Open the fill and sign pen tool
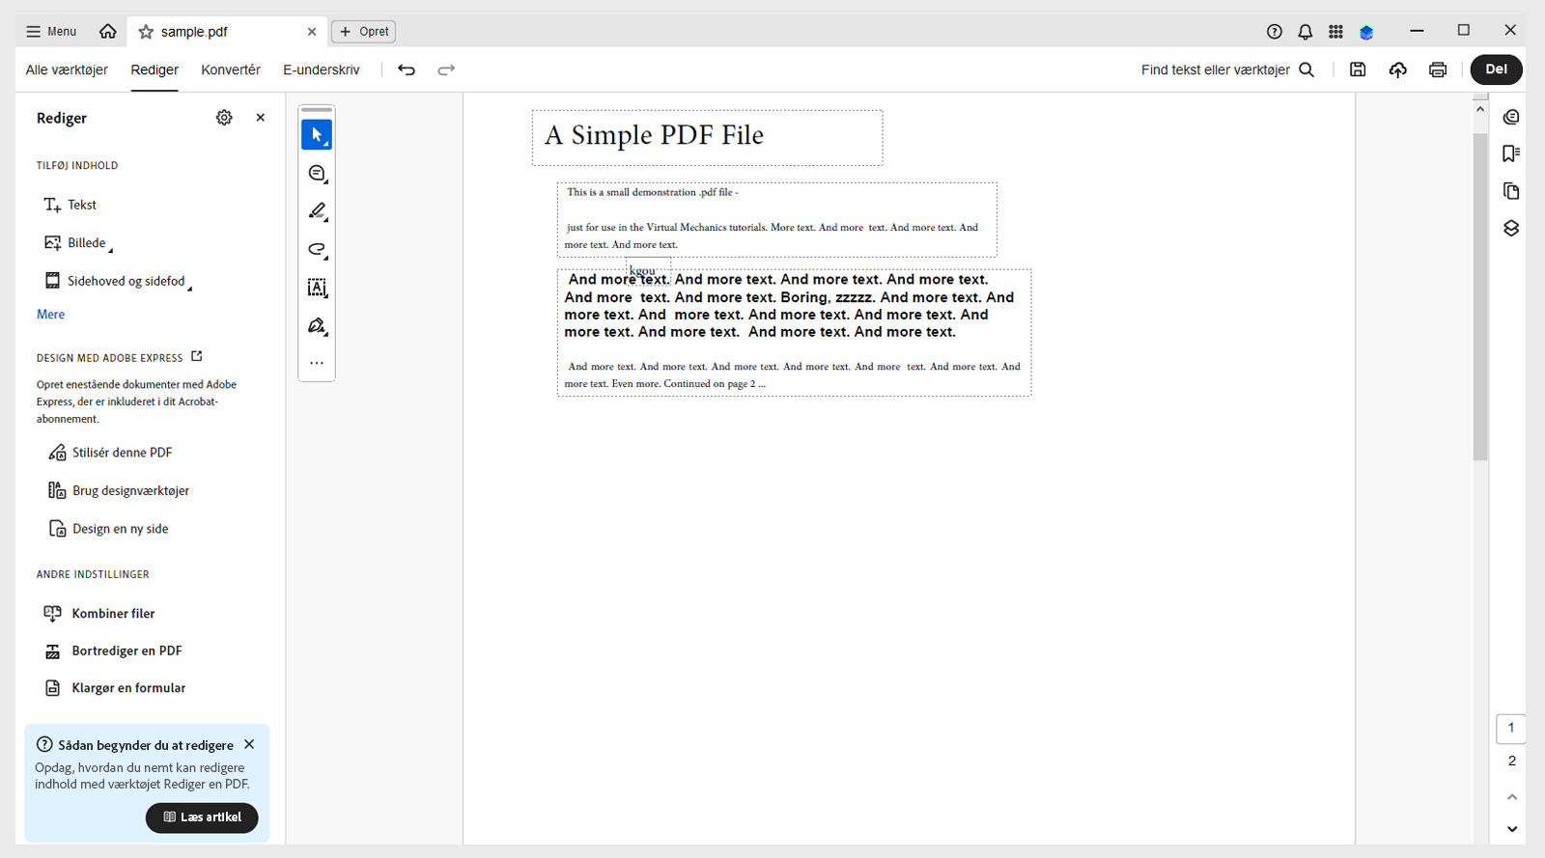Screen dimensions: 1545x858 [317, 326]
